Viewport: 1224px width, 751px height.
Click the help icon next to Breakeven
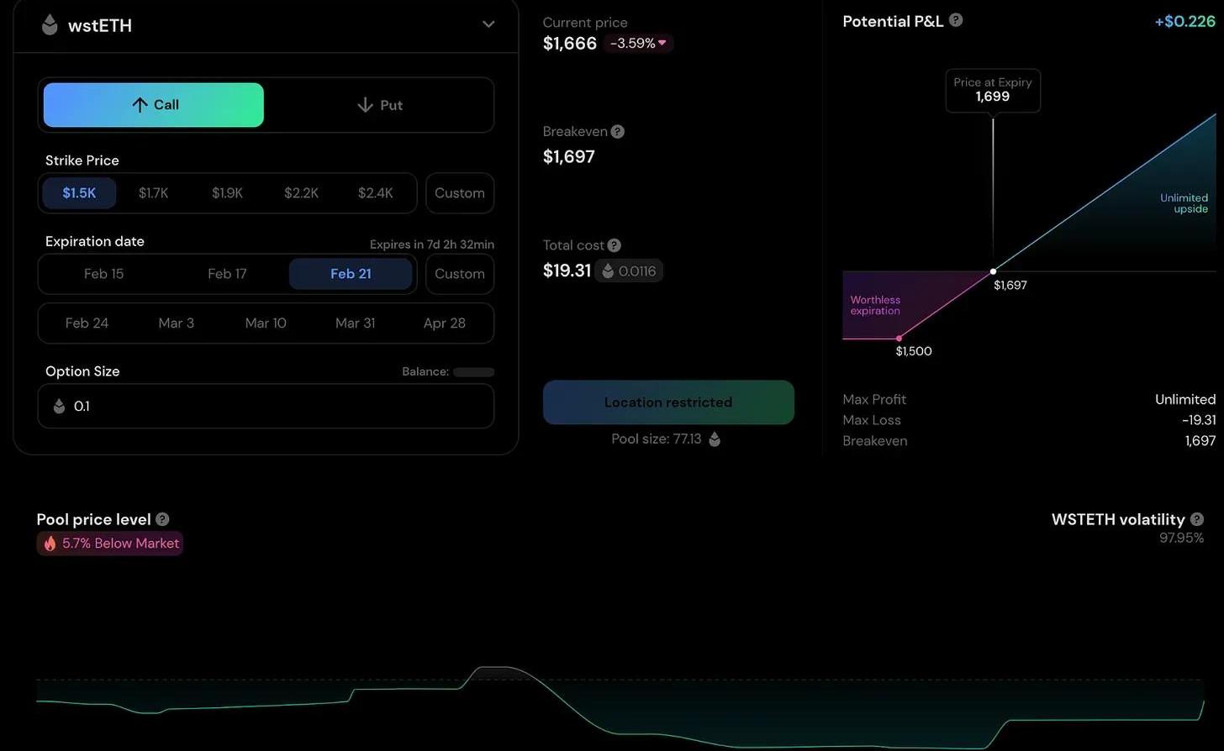click(618, 132)
